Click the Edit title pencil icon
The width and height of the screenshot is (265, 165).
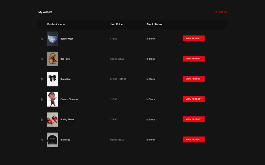coord(216,12)
